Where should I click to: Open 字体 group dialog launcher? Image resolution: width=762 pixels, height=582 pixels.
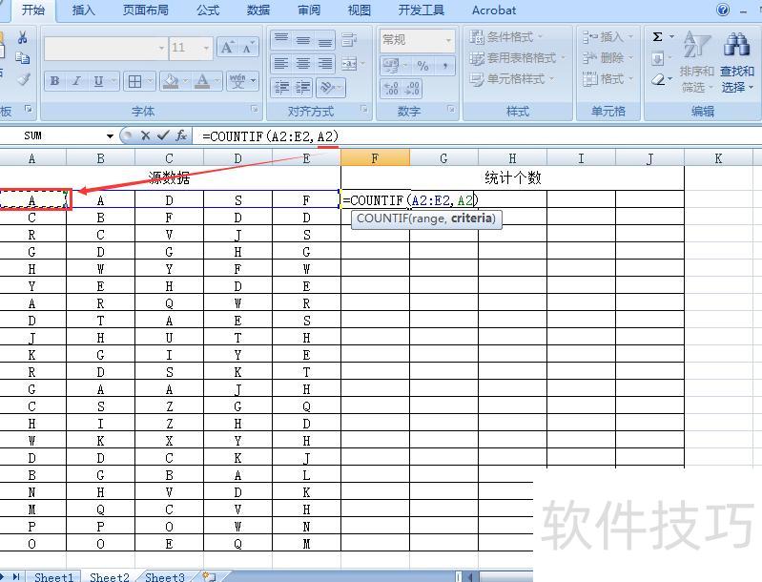255,110
